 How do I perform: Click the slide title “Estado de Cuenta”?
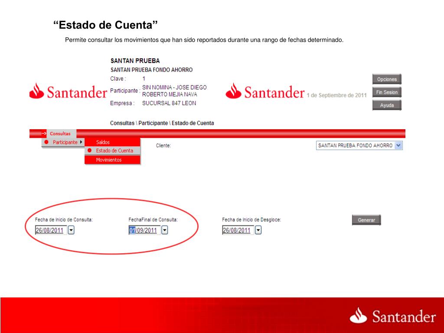(105, 25)
